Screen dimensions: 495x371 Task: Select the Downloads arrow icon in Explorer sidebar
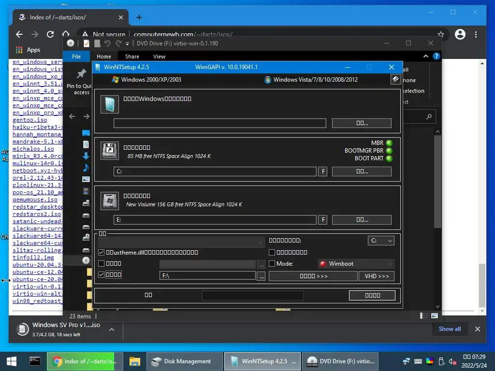pyautogui.click(x=86, y=156)
